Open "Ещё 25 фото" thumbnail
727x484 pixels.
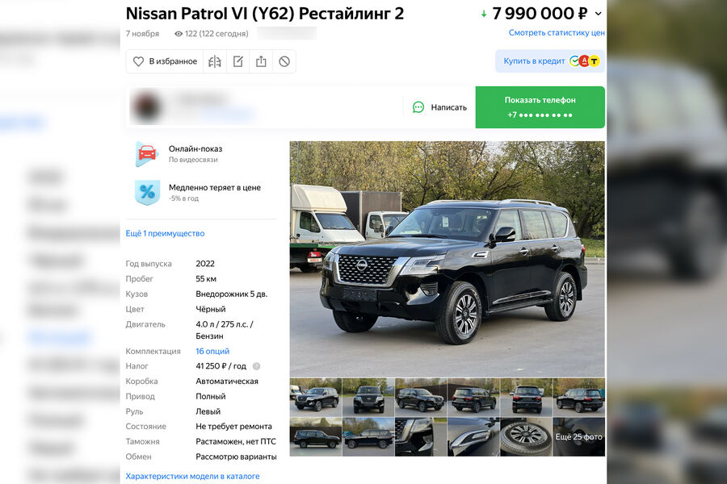tap(578, 436)
